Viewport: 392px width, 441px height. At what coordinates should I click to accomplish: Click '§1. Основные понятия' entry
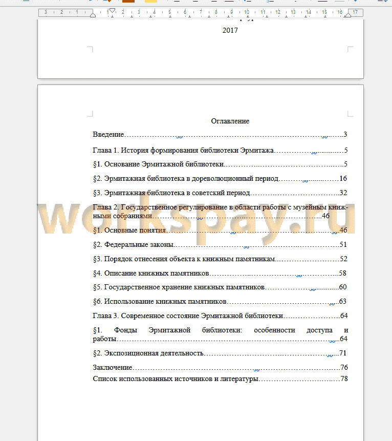[x=220, y=230]
